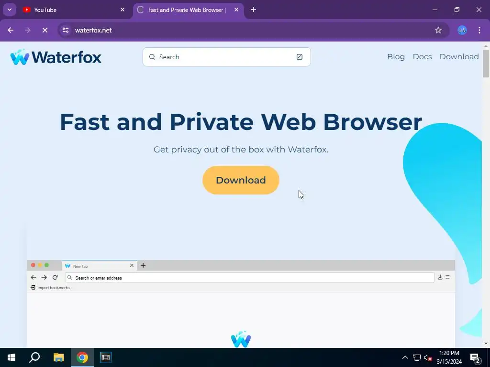This screenshot has width=490, height=367.
Task: Click the scrollbar down arrow
Action: pos(486,344)
